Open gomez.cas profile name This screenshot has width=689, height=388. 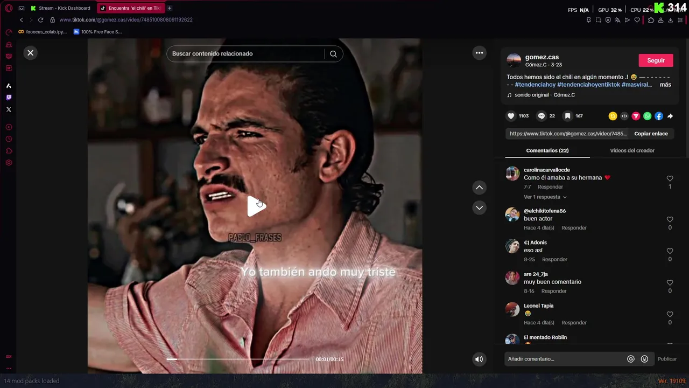(542, 57)
